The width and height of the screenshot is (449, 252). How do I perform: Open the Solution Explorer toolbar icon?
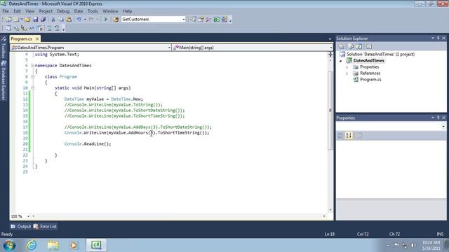(x=194, y=20)
